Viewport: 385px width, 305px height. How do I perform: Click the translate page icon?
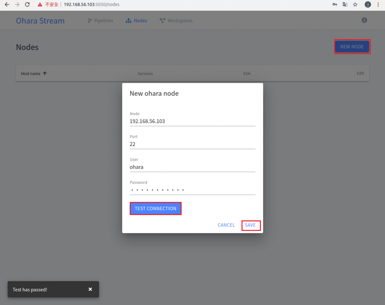click(x=345, y=5)
